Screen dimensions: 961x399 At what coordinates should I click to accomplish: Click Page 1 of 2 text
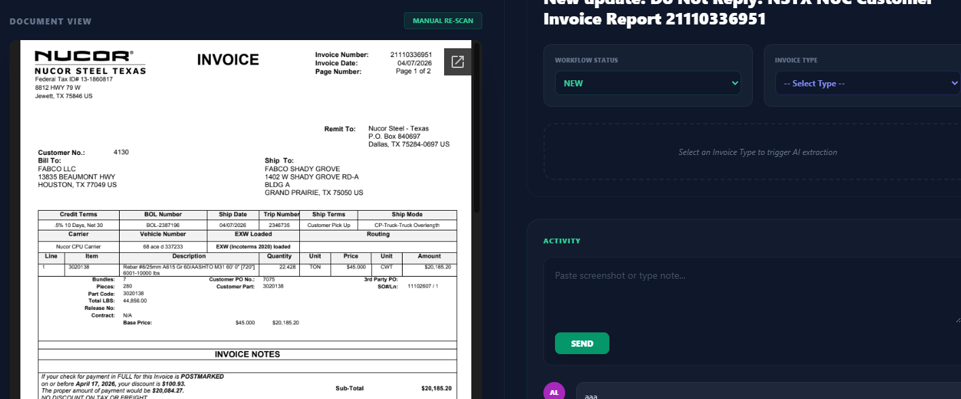[x=414, y=71]
